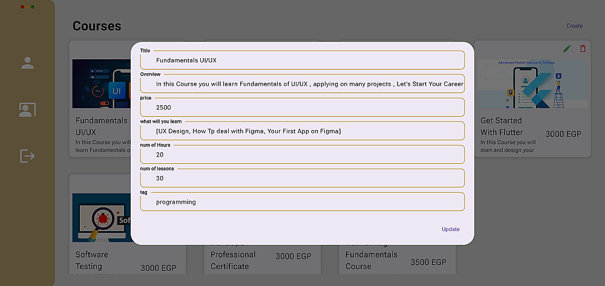Click into the Overview text field
The image size is (605, 286).
(302, 84)
